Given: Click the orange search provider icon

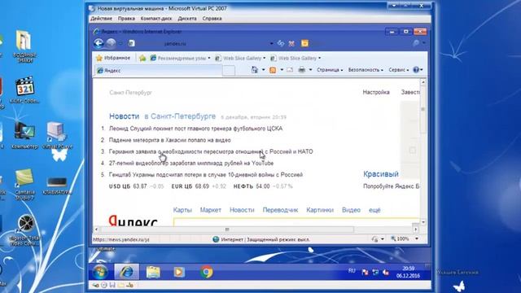Looking at the screenshot, I should pos(304,43).
